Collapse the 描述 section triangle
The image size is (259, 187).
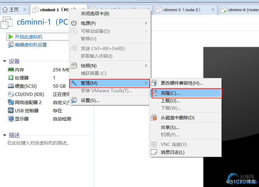5,135
